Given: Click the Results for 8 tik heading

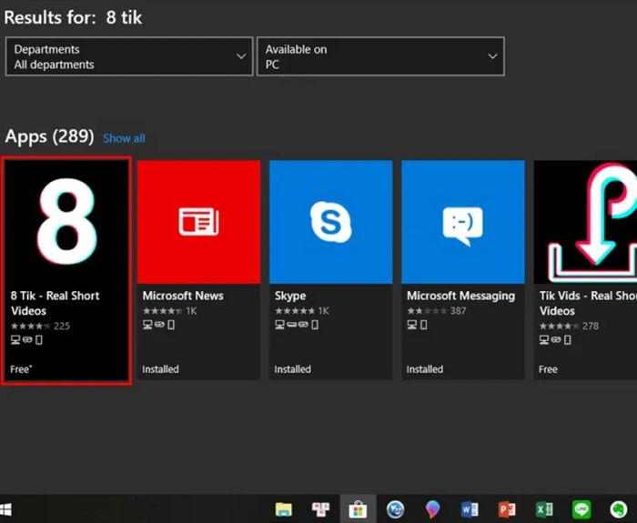Looking at the screenshot, I should click(73, 17).
